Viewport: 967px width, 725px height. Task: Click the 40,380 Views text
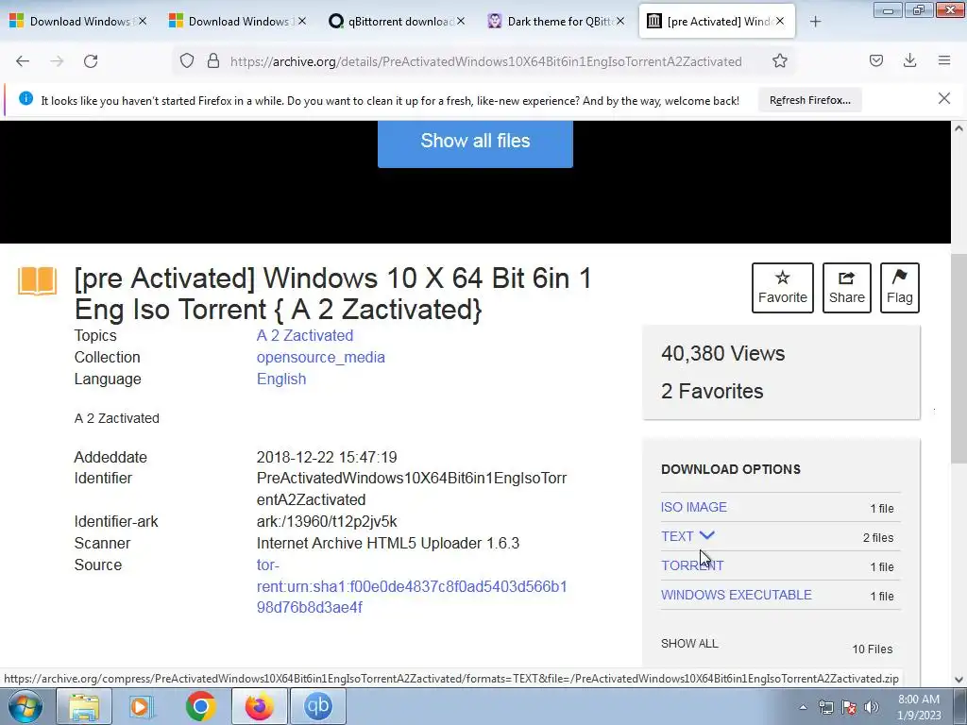(x=722, y=353)
